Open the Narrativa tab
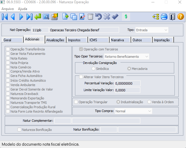The image size is (186, 148). pyautogui.click(x=120, y=40)
